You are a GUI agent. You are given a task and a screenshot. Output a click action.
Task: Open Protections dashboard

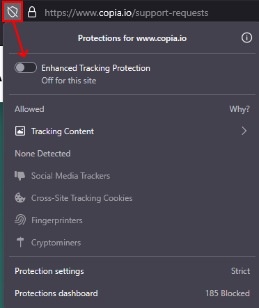pos(132,293)
